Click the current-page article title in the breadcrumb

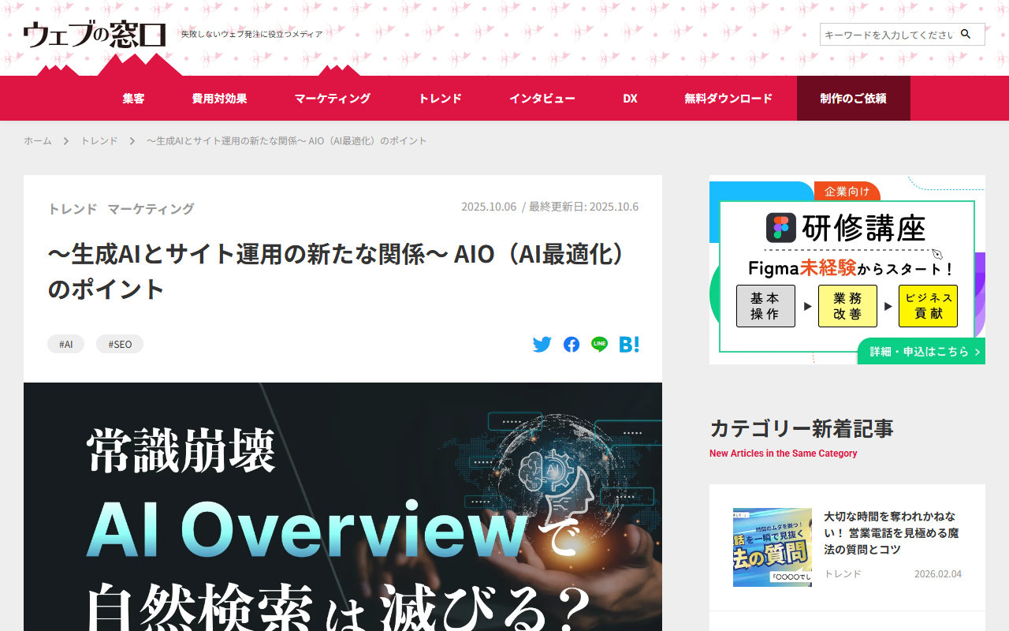tap(287, 141)
